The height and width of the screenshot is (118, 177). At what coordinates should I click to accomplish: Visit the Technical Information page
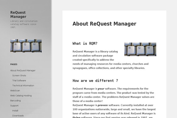[x=23, y=86]
